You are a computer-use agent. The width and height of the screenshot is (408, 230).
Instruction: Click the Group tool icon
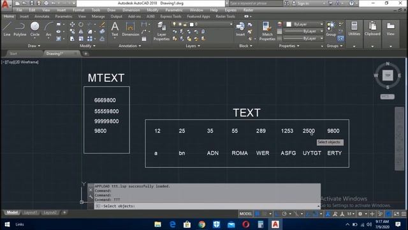click(331, 29)
